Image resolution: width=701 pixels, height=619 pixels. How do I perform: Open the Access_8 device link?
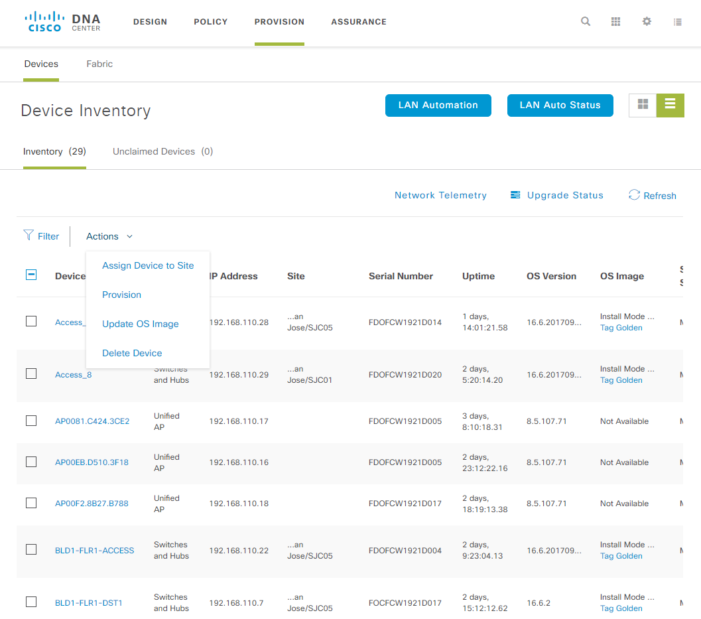pyautogui.click(x=74, y=375)
